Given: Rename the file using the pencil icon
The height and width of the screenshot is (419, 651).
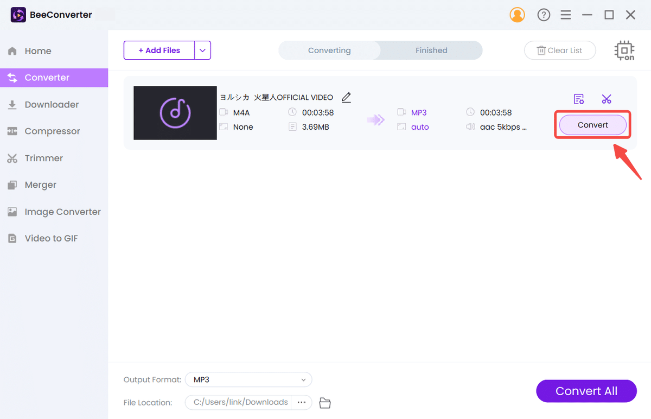Looking at the screenshot, I should [346, 97].
